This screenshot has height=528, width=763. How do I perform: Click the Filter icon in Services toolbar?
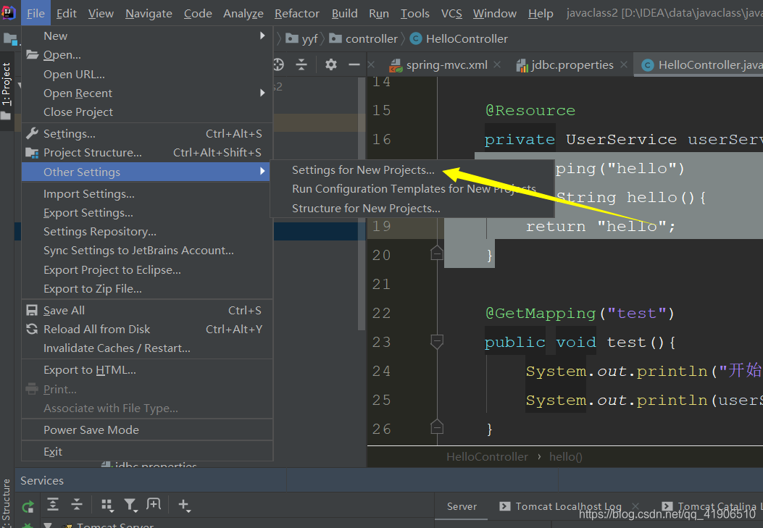(x=130, y=505)
